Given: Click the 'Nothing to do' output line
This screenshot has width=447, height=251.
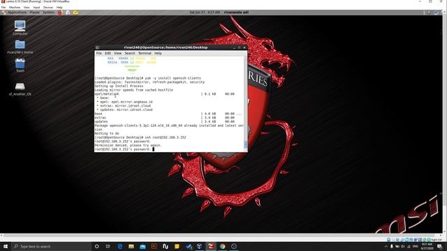Looking at the screenshot, I should point(107,133).
